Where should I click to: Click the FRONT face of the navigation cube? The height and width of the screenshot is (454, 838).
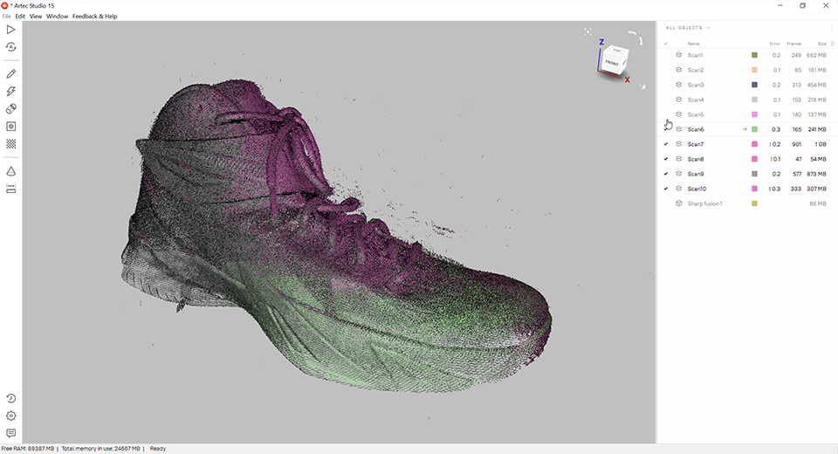coord(611,63)
